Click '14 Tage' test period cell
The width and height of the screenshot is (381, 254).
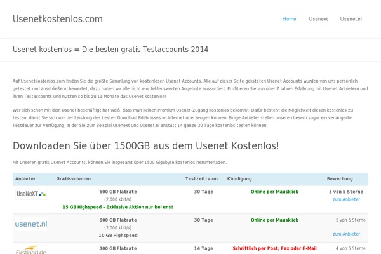[203, 248]
